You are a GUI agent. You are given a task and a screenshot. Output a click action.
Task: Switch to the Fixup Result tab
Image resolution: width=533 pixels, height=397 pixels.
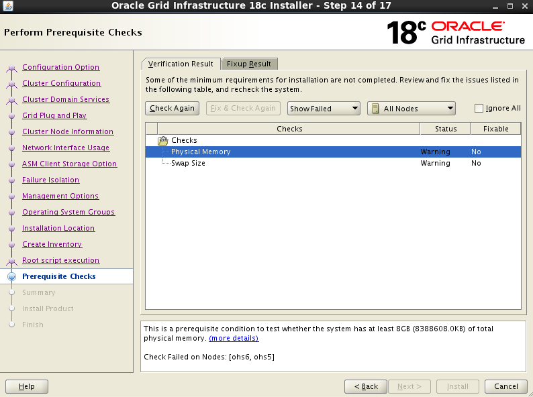click(249, 64)
